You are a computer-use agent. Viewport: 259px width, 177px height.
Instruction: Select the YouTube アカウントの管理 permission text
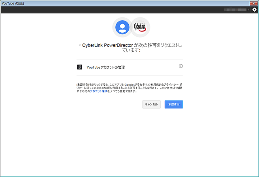pos(106,67)
